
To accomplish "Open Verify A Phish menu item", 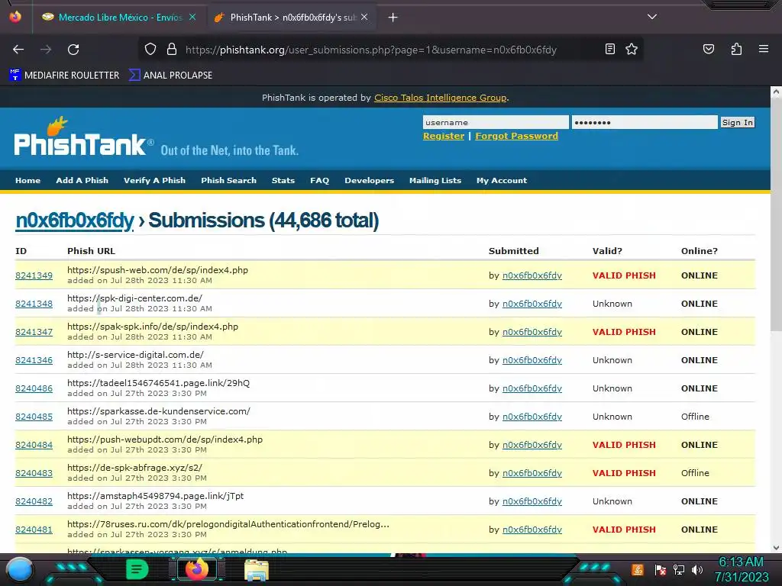I will (x=154, y=180).
